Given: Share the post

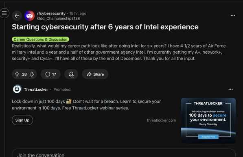Looking at the screenshot, I should click(x=95, y=74).
